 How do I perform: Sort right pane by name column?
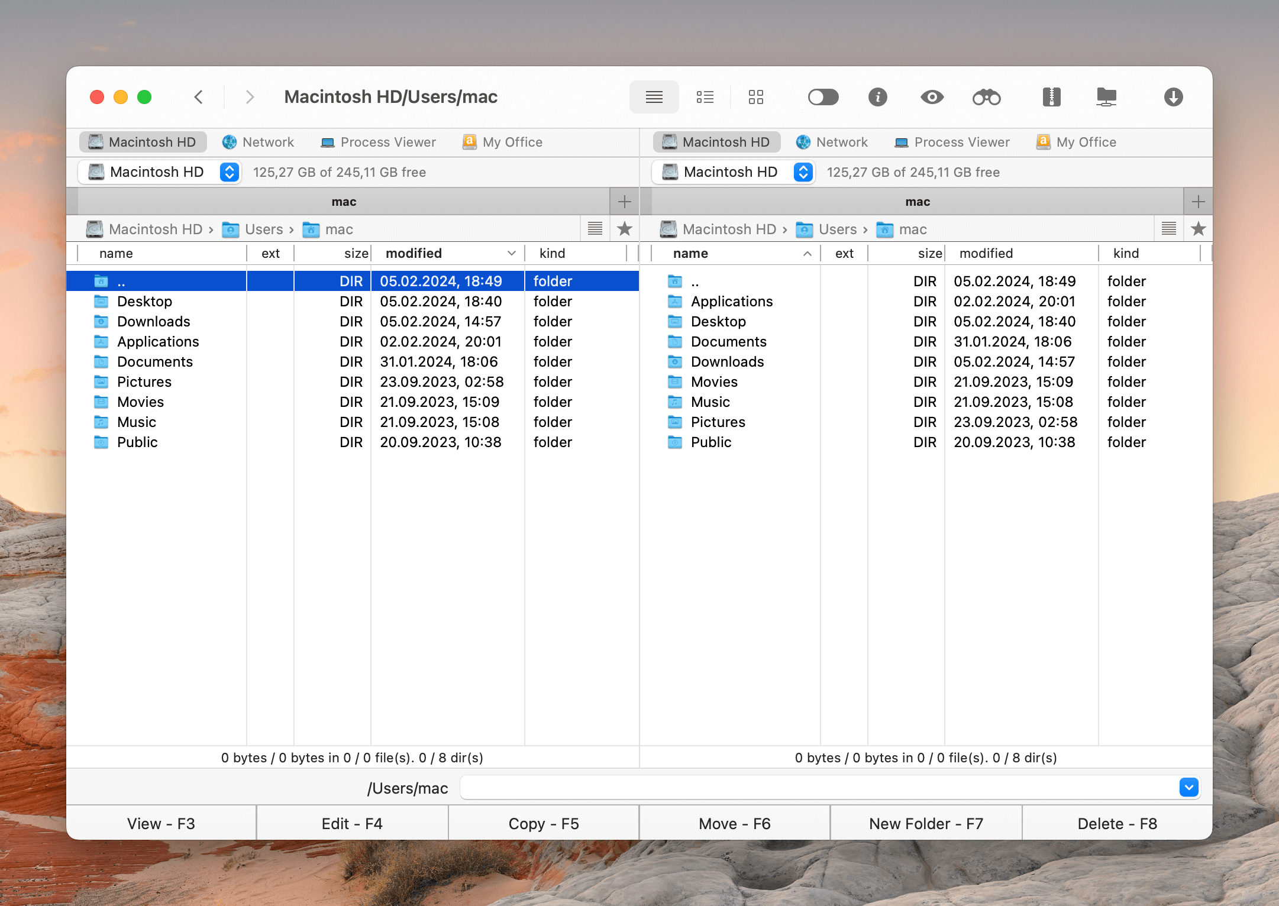tap(736, 253)
